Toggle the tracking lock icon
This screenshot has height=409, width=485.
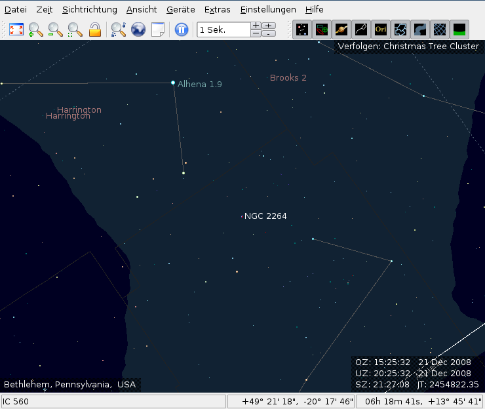click(95, 29)
